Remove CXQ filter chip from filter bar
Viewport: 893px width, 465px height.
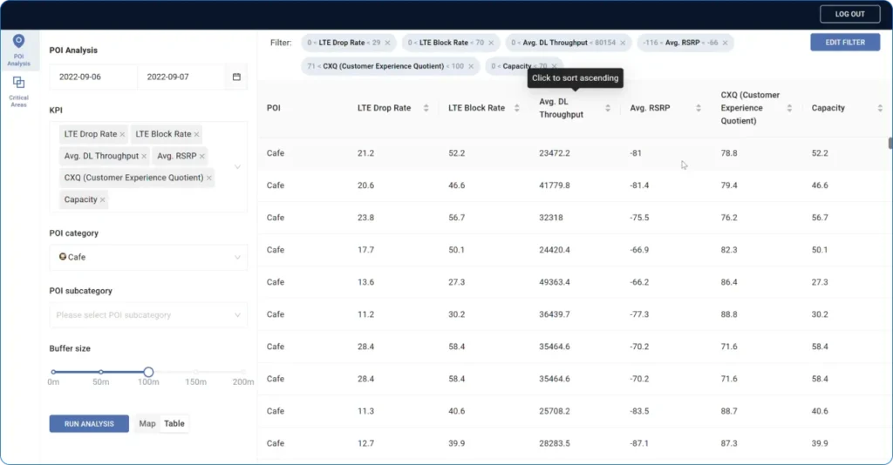click(x=471, y=66)
